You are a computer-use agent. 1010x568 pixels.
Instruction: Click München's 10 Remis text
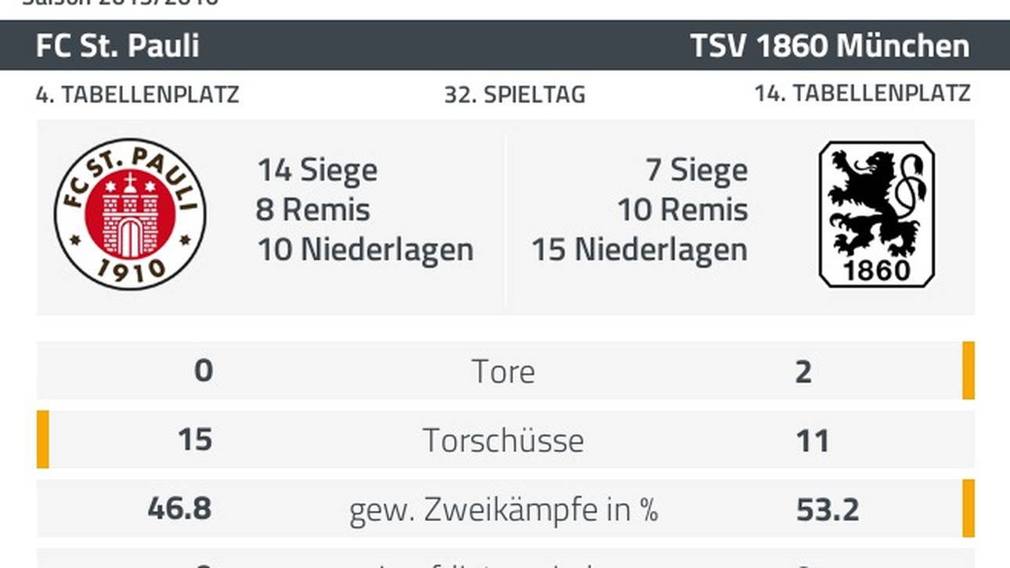pos(683,210)
